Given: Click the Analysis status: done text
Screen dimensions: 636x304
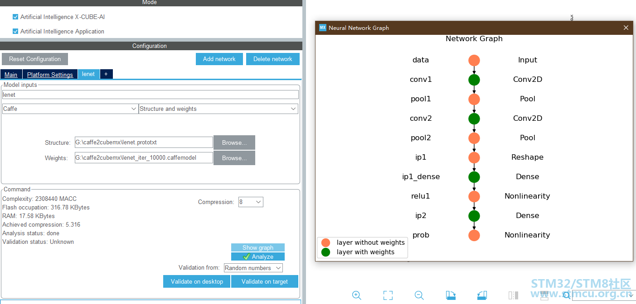Looking at the screenshot, I should [x=31, y=233].
